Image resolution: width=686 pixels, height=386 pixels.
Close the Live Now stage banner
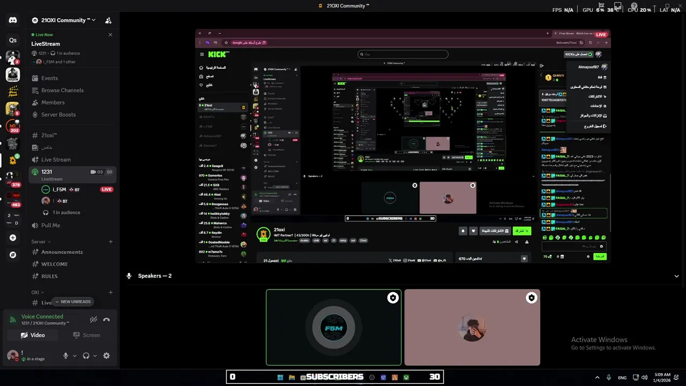(110, 35)
